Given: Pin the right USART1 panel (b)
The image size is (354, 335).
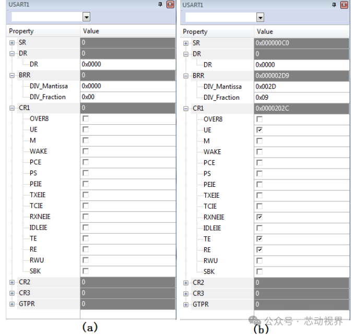Looking at the screenshot, I should (x=334, y=5).
